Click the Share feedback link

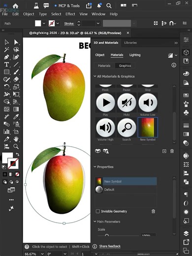tap(110, 246)
